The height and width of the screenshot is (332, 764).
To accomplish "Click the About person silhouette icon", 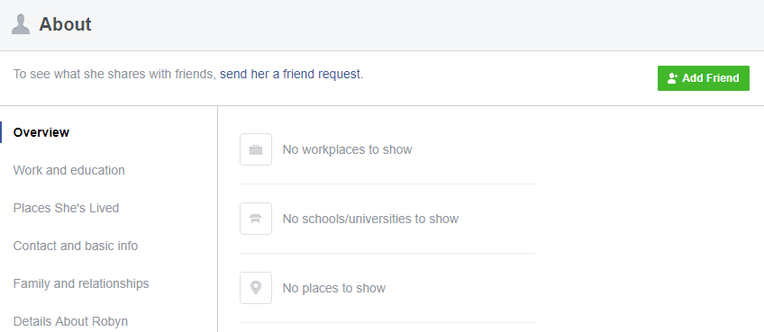I will [x=21, y=24].
